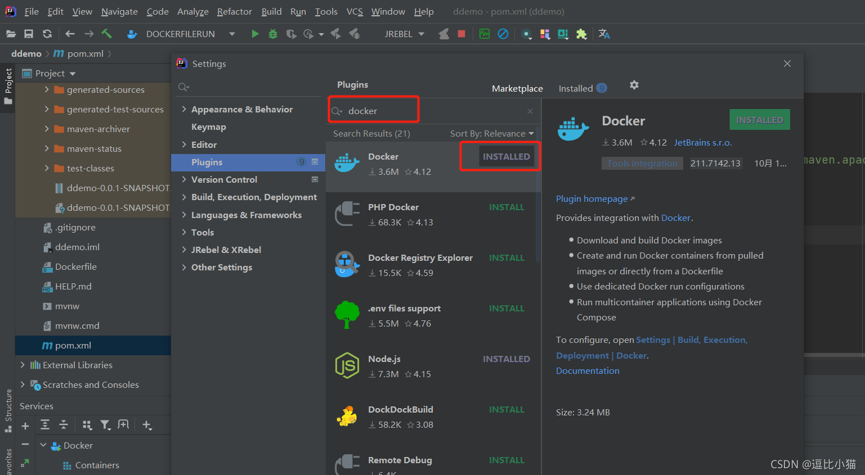Install the PHP Docker plugin
This screenshot has height=475, width=865.
tap(507, 207)
